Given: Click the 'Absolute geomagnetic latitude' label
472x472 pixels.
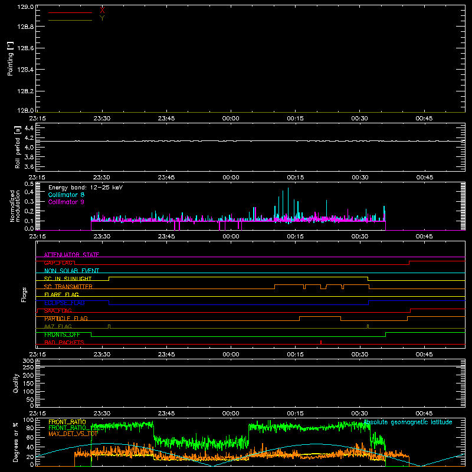Looking at the screenshot, I should (408, 422).
